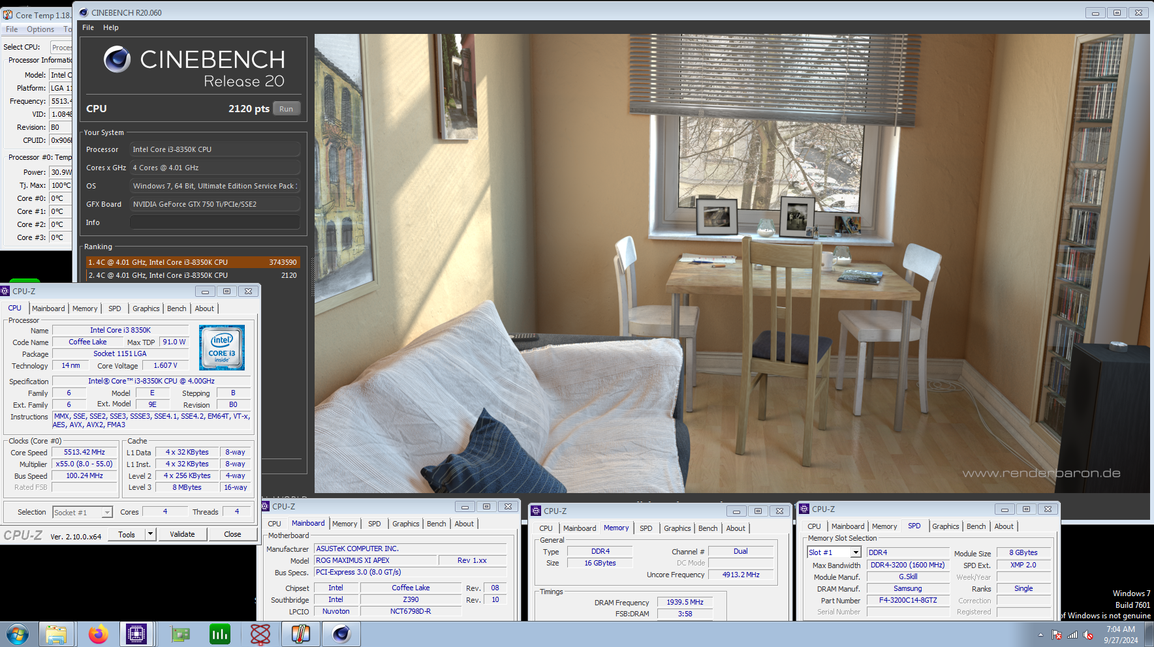Run the Cinebench CPU test
This screenshot has height=647, width=1154.
click(x=287, y=109)
